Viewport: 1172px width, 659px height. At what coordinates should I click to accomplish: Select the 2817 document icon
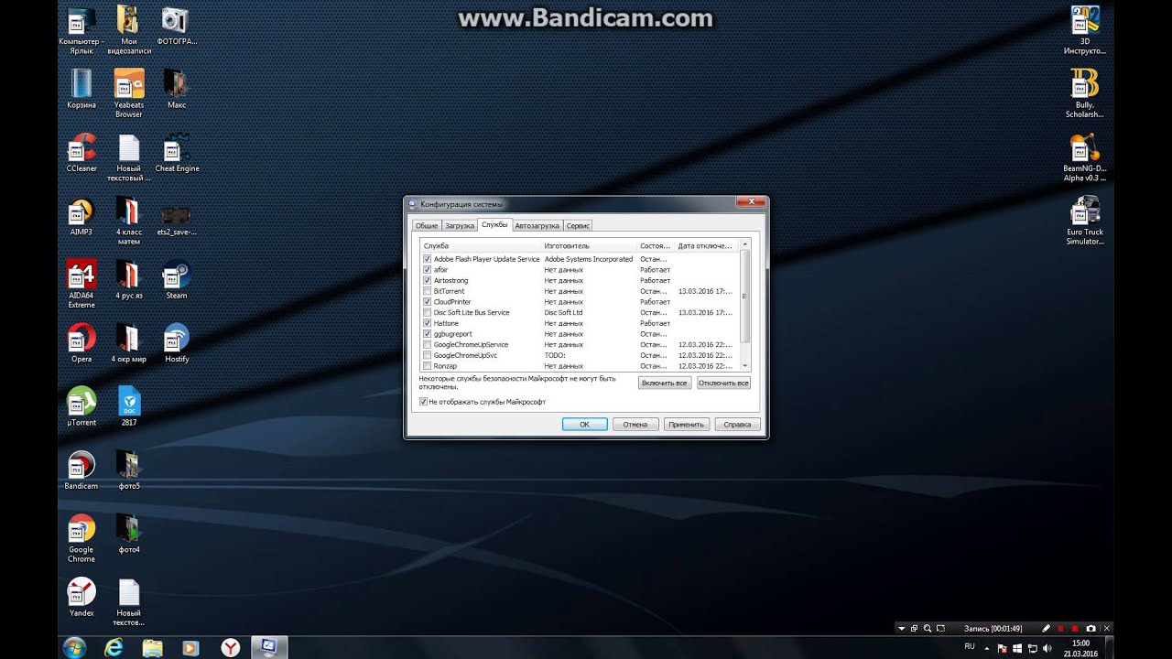[129, 406]
